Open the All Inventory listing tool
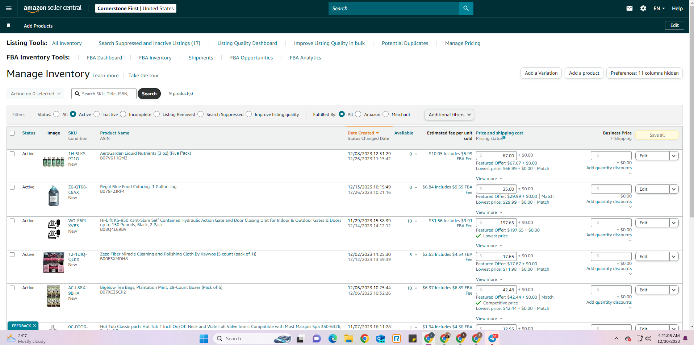Image resolution: width=694 pixels, height=345 pixels. pyautogui.click(x=67, y=43)
